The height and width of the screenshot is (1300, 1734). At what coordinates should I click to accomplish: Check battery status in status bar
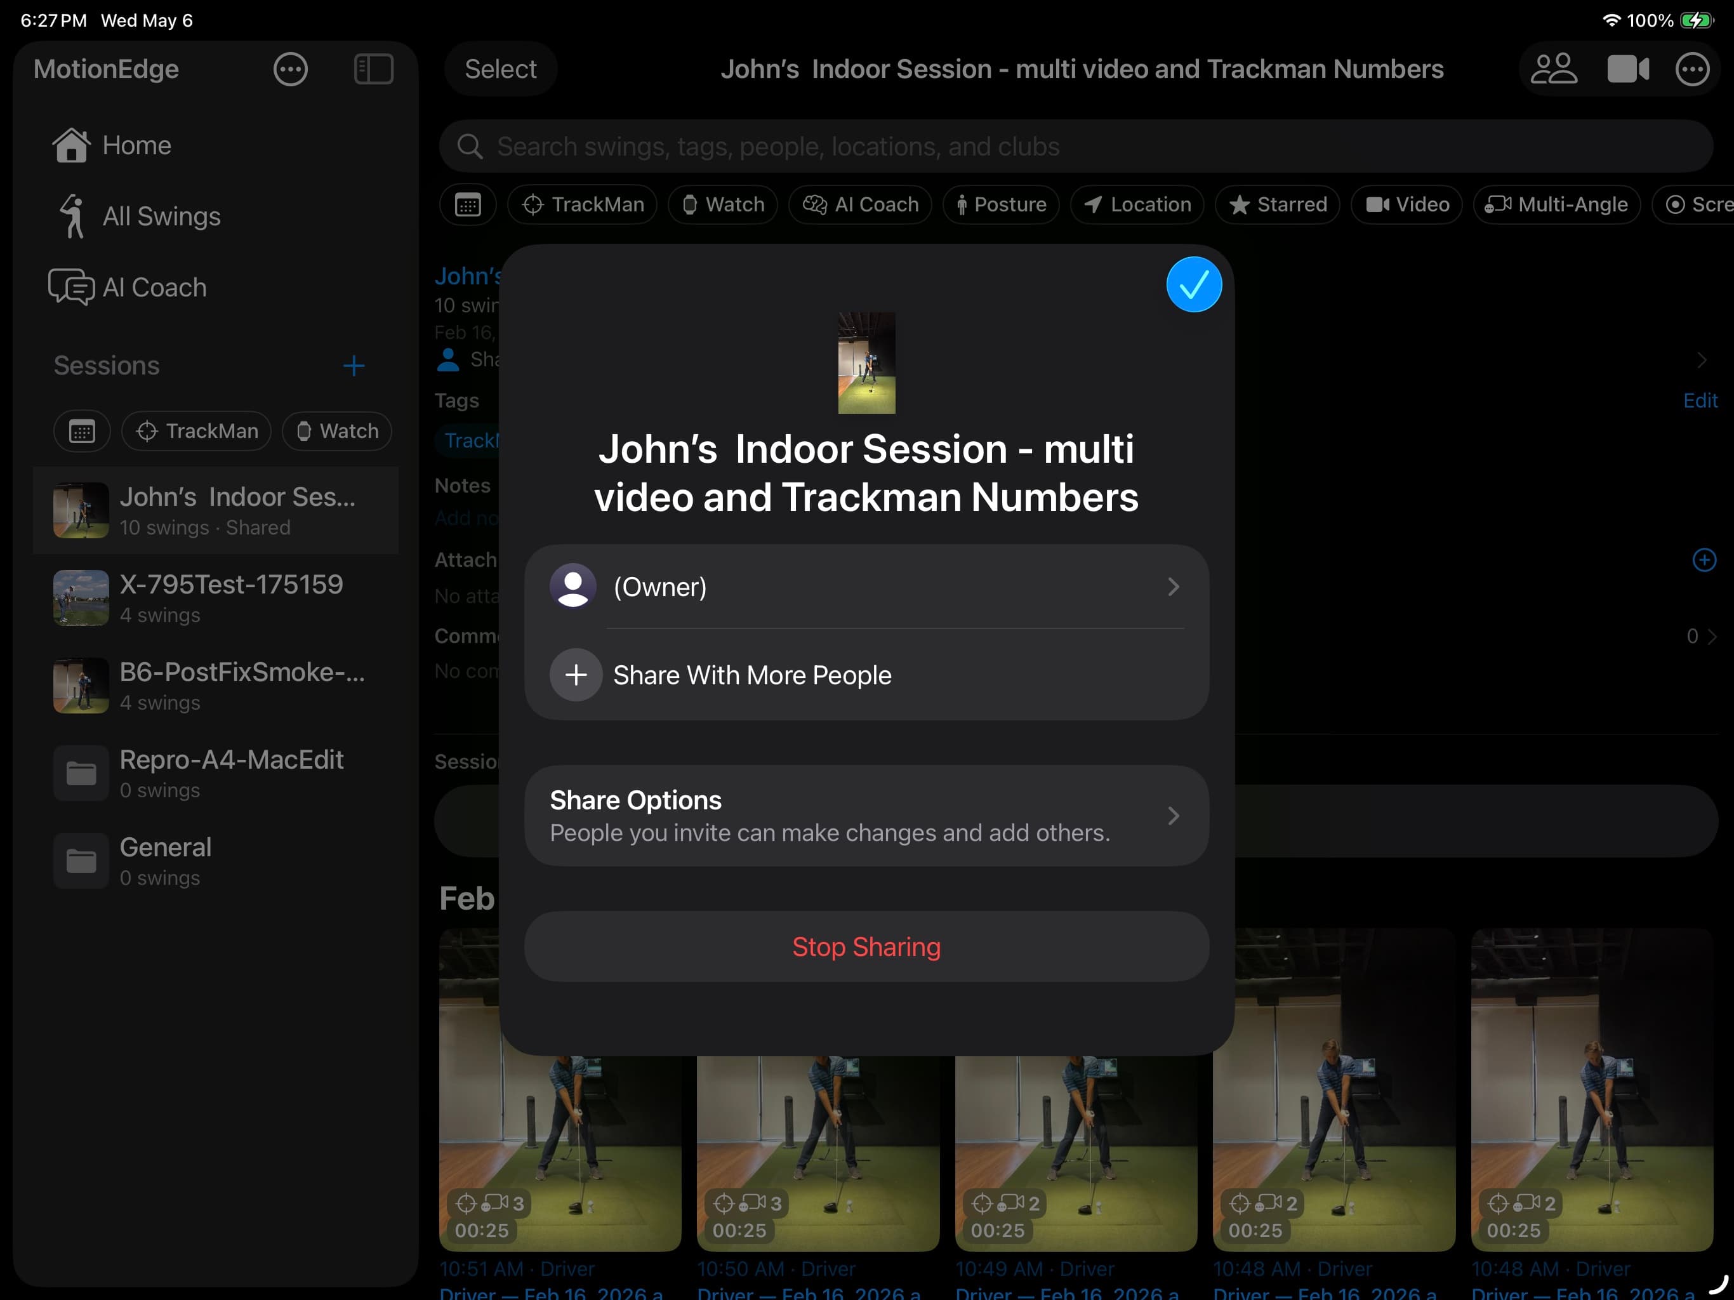click(1697, 20)
